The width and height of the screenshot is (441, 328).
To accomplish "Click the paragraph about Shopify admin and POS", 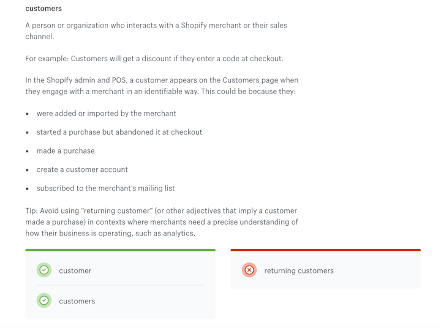I will point(162,86).
